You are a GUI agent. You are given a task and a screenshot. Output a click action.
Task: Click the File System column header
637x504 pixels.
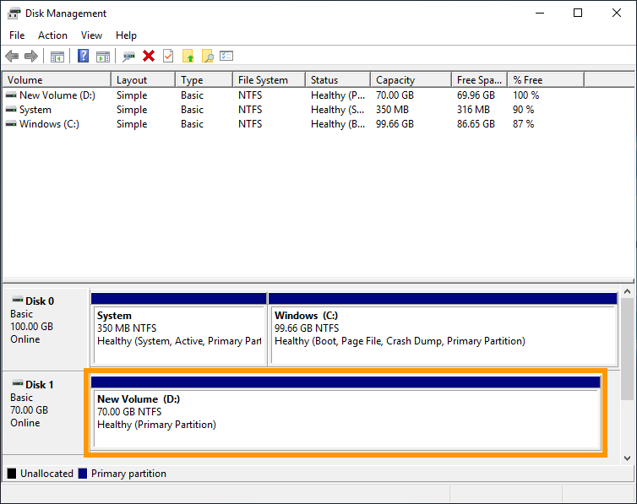[x=267, y=80]
